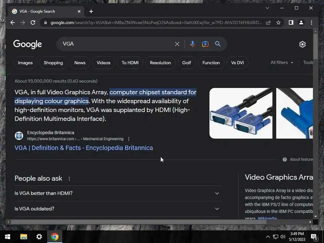324x243 pixels.
Task: Show hidden system tray icons
Action: [268, 237]
